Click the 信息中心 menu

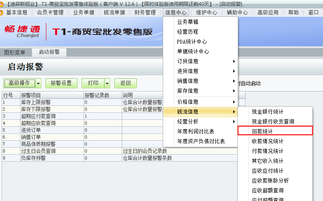[176, 13]
